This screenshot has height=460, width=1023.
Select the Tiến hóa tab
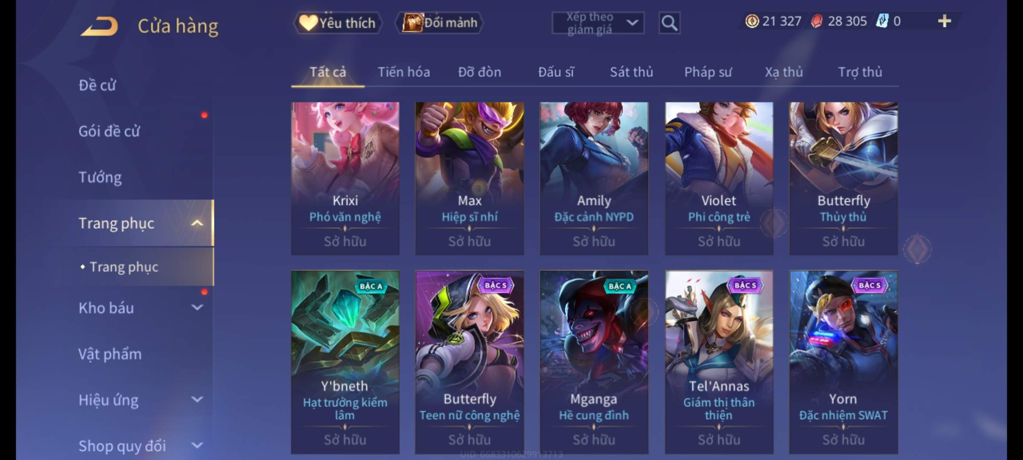404,72
